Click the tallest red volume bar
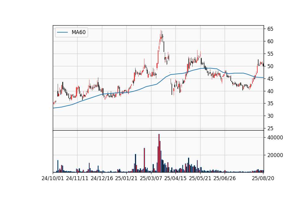This screenshot has height=210, width=293. click(159, 153)
